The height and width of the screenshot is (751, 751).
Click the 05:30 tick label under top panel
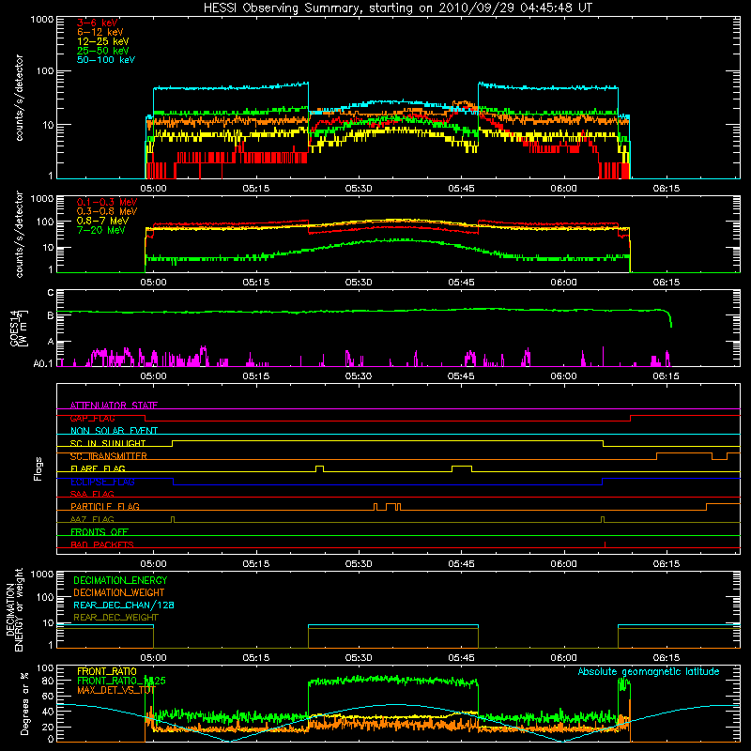tap(359, 189)
